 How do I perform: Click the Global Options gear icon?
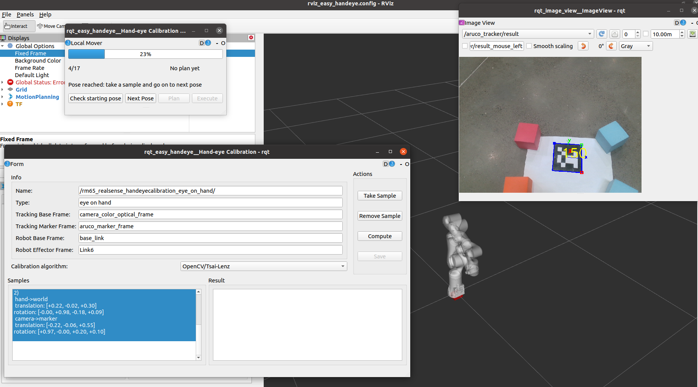[x=10, y=46]
